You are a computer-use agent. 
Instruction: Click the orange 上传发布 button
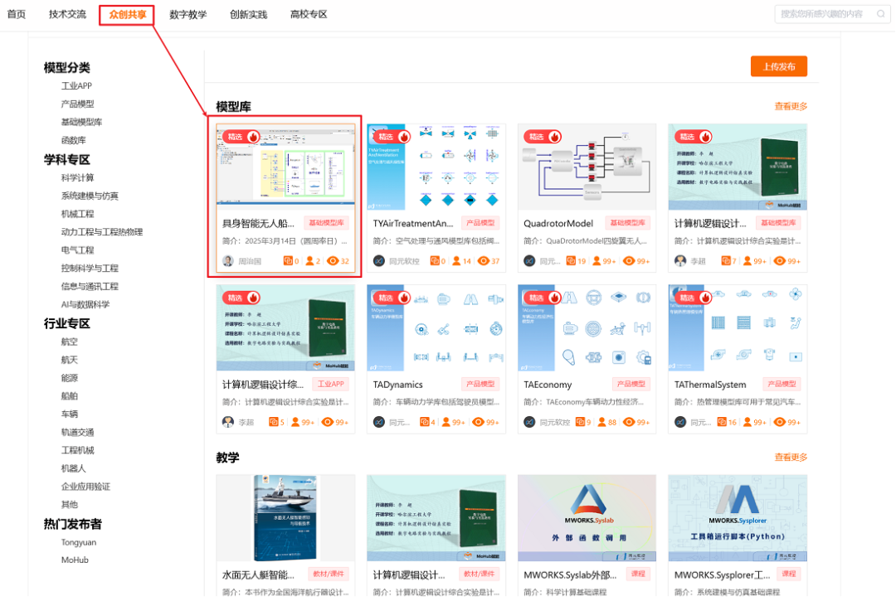[777, 65]
